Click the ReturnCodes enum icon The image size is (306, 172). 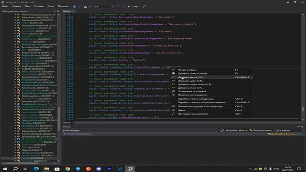click(19, 88)
